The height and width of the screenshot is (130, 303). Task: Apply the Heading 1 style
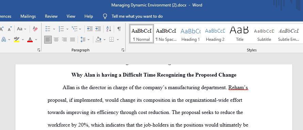(x=191, y=34)
